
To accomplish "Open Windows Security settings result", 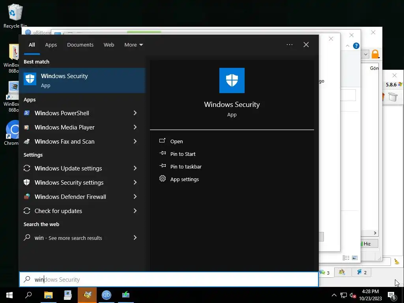I will pyautogui.click(x=69, y=182).
